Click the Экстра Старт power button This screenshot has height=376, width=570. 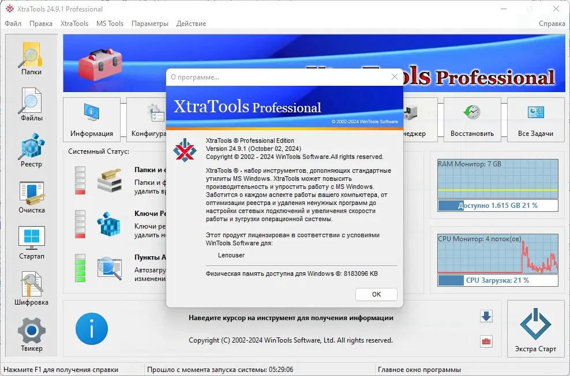[535, 328]
